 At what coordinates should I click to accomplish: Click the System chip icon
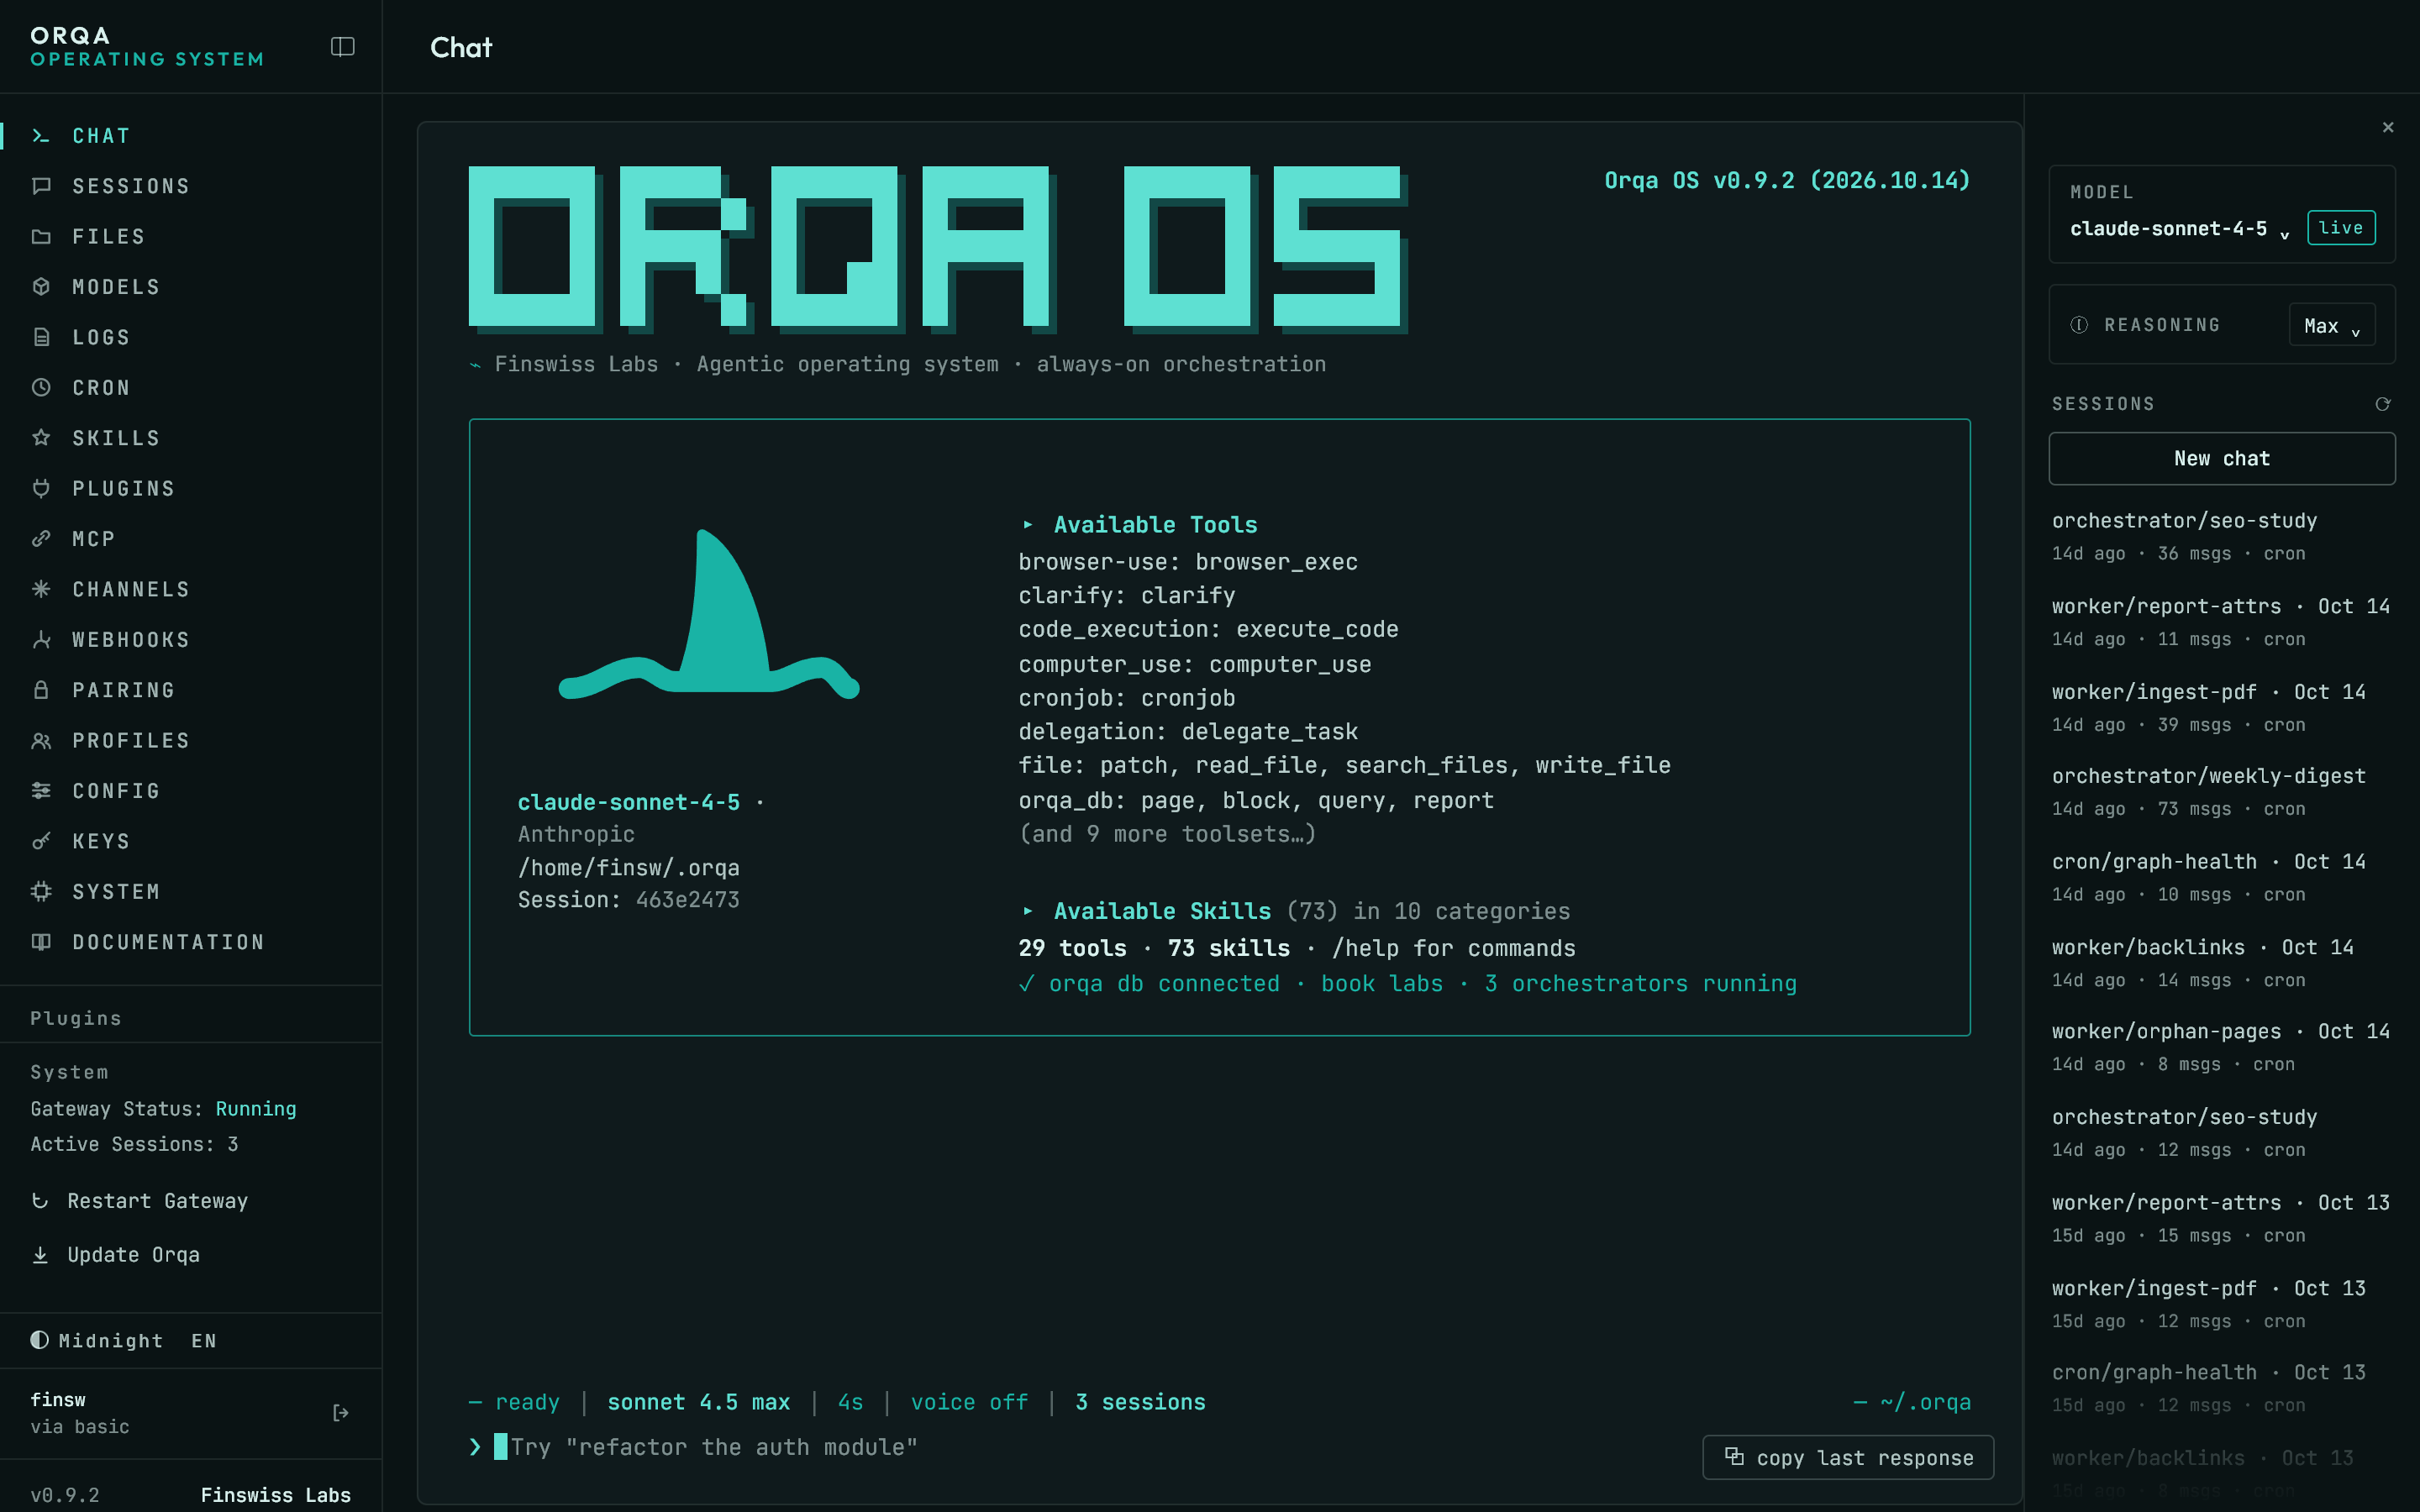pos(41,892)
